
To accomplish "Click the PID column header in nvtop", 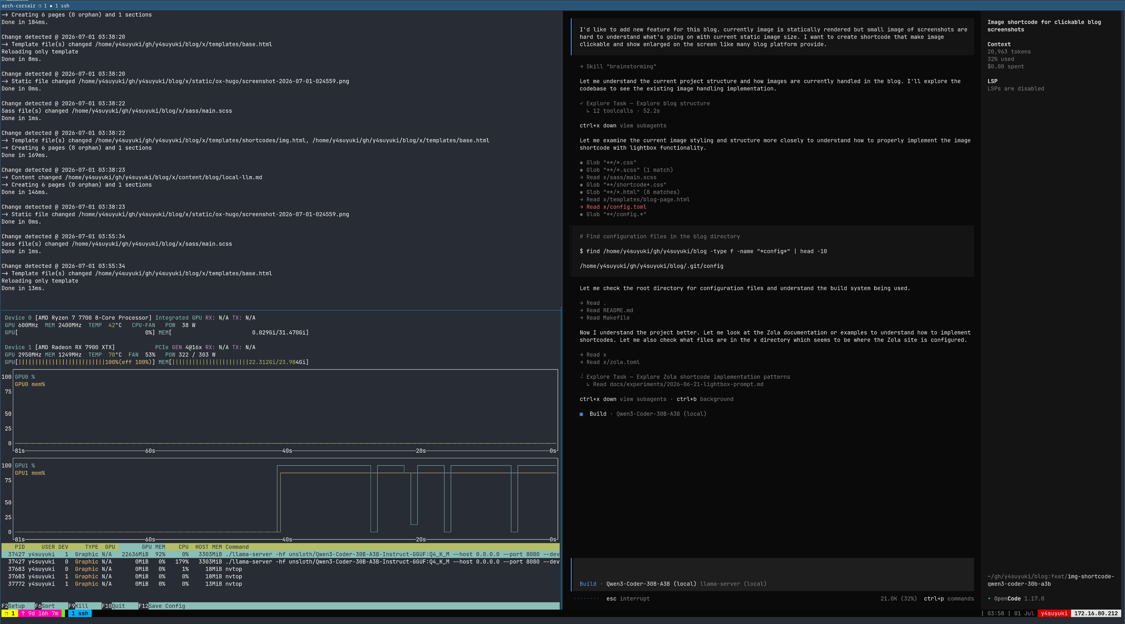I will pyautogui.click(x=20, y=547).
